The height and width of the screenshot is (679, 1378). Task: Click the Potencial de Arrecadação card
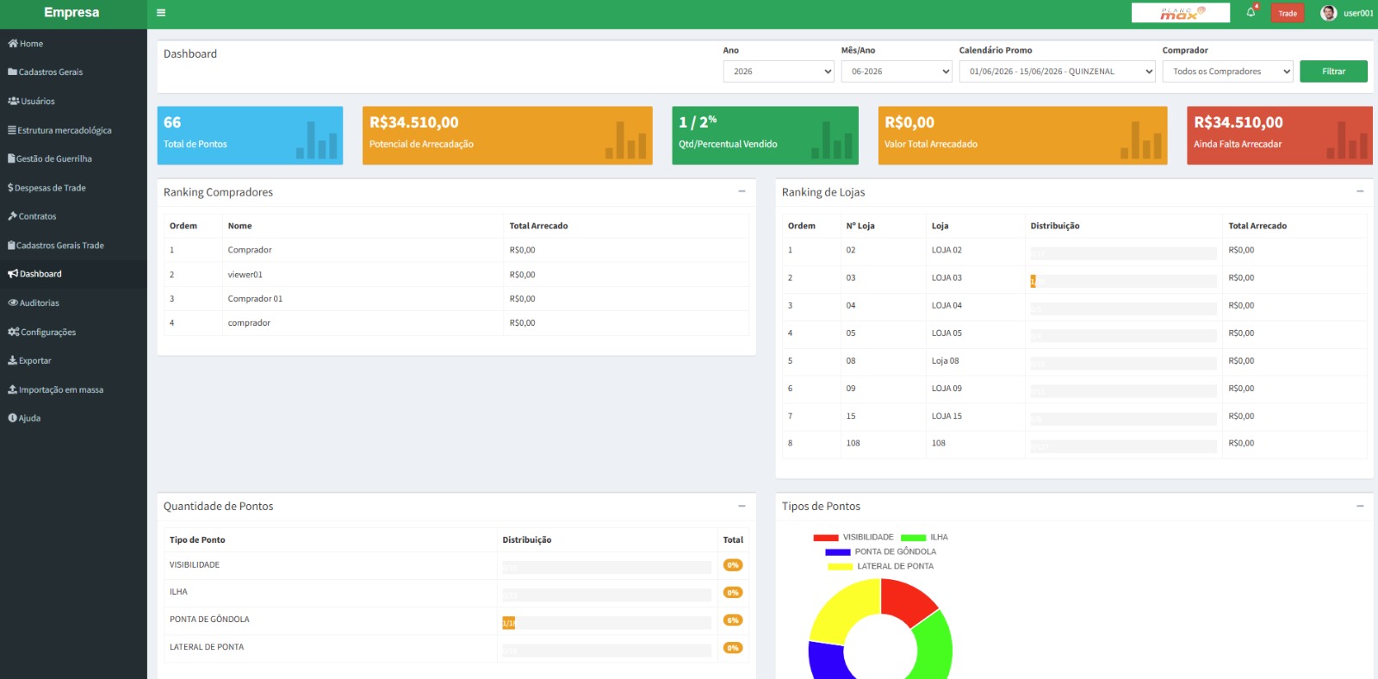507,135
